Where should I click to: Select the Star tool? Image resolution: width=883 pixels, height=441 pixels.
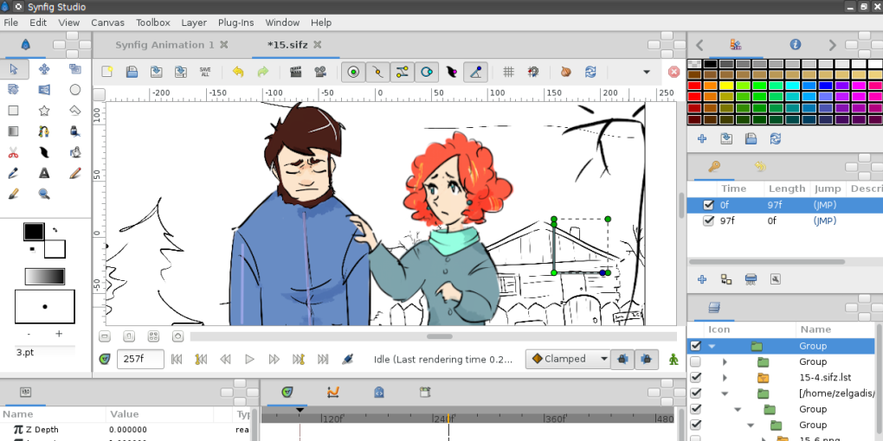pyautogui.click(x=44, y=111)
